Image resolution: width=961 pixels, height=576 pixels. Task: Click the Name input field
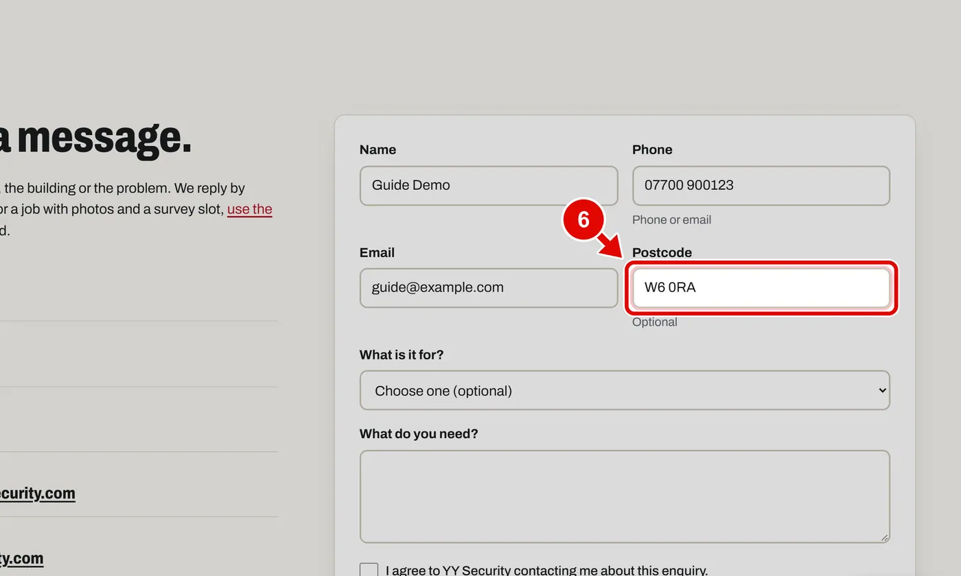click(489, 185)
